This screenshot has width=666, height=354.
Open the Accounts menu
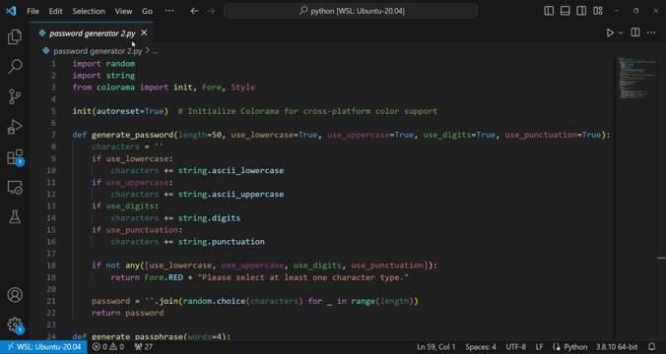pyautogui.click(x=15, y=295)
